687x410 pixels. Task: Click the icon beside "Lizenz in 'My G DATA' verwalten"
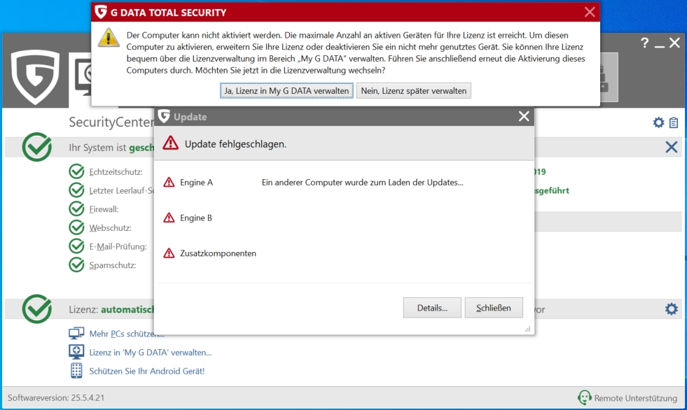tap(76, 352)
